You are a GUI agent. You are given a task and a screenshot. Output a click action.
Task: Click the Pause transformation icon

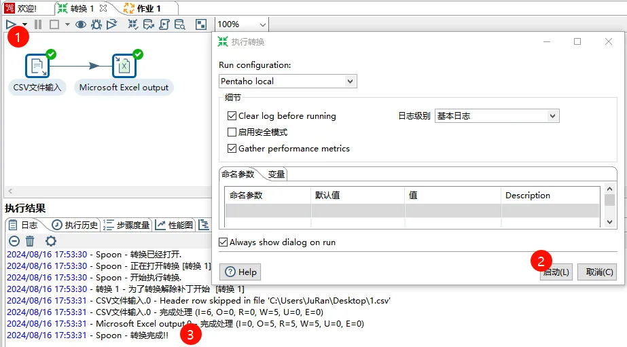pos(38,24)
